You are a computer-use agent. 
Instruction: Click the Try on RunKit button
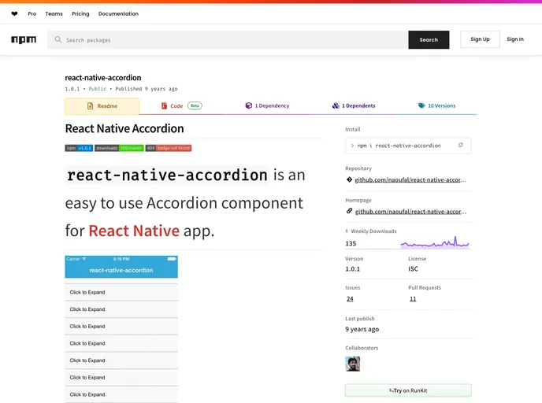[x=408, y=390]
